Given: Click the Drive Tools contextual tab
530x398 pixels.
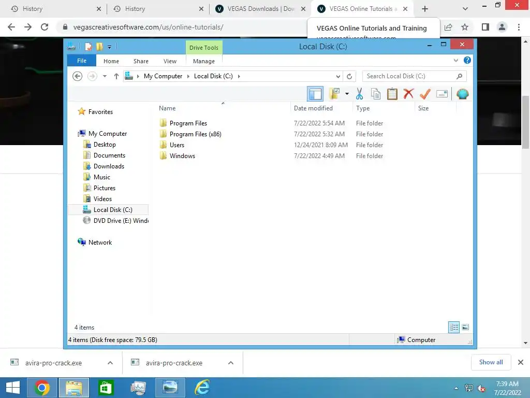Looking at the screenshot, I should point(204,47).
